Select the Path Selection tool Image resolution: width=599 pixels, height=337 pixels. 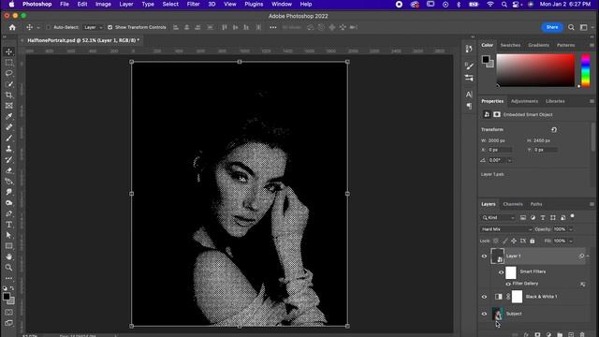coord(9,235)
